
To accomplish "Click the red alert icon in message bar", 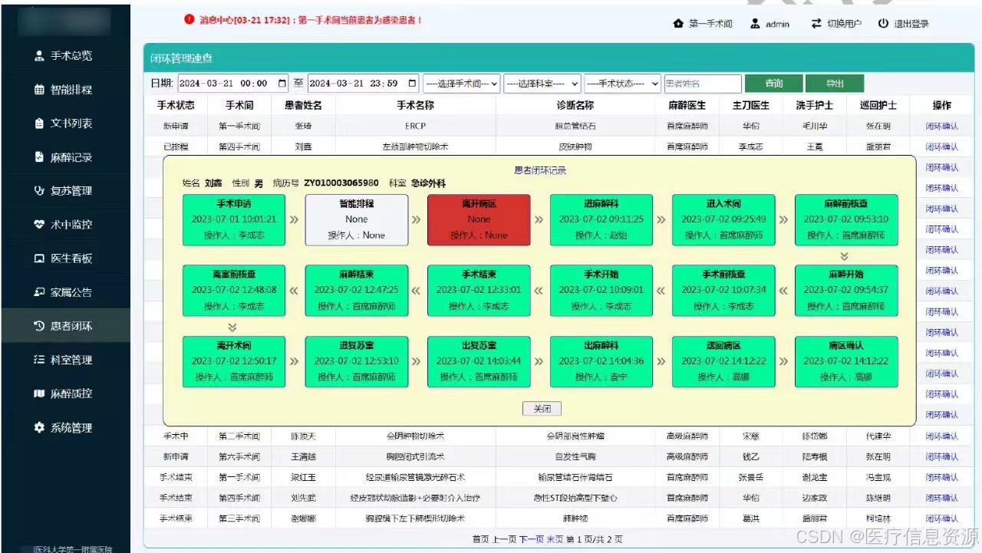I will click(189, 20).
